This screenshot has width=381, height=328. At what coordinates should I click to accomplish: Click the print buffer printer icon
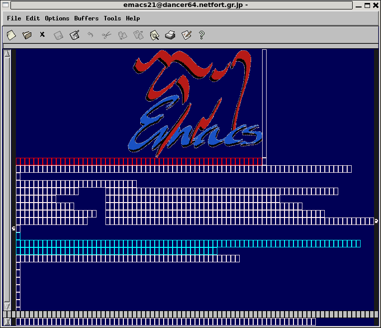pyautogui.click(x=170, y=35)
